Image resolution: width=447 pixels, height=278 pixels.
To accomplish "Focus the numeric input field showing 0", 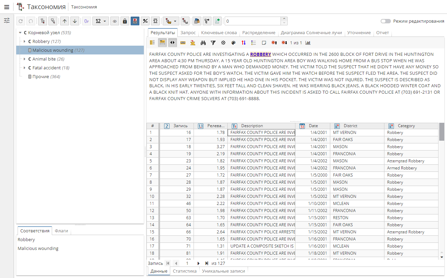I will (252, 21).
